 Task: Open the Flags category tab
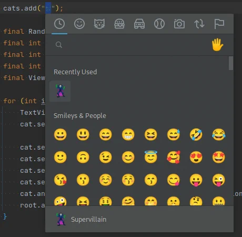[x=219, y=24]
